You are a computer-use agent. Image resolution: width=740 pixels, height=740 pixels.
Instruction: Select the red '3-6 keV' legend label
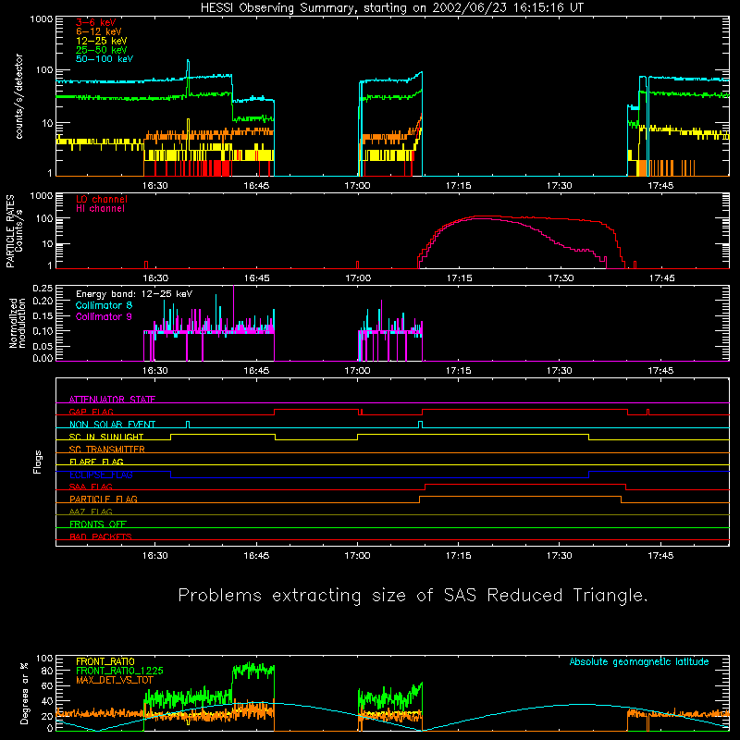click(96, 22)
